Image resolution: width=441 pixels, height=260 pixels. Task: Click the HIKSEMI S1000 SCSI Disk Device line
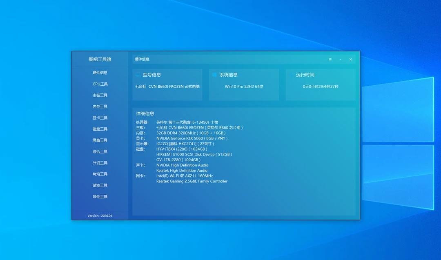194,154
